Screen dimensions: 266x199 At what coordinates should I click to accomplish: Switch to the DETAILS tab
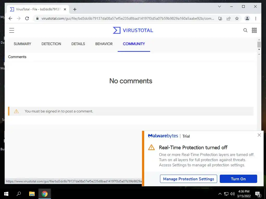click(78, 44)
